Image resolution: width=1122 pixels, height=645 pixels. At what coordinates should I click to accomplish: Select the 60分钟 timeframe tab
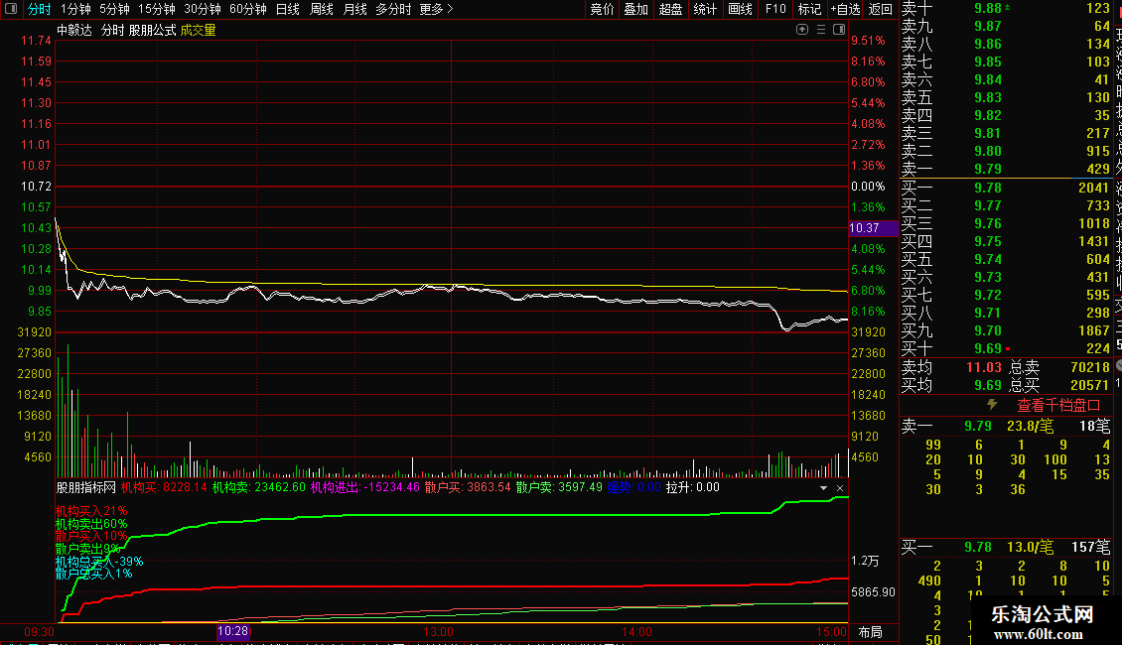pos(247,9)
